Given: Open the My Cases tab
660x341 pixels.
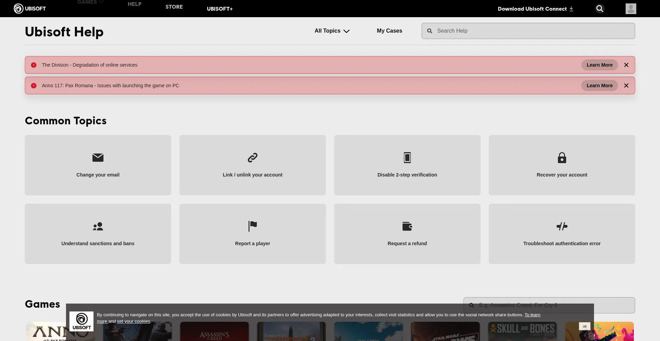Looking at the screenshot, I should [x=389, y=31].
